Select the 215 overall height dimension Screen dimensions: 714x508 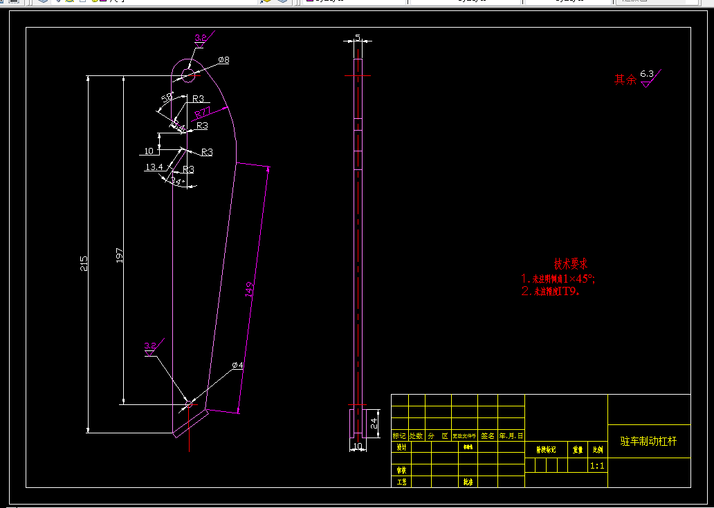click(84, 263)
